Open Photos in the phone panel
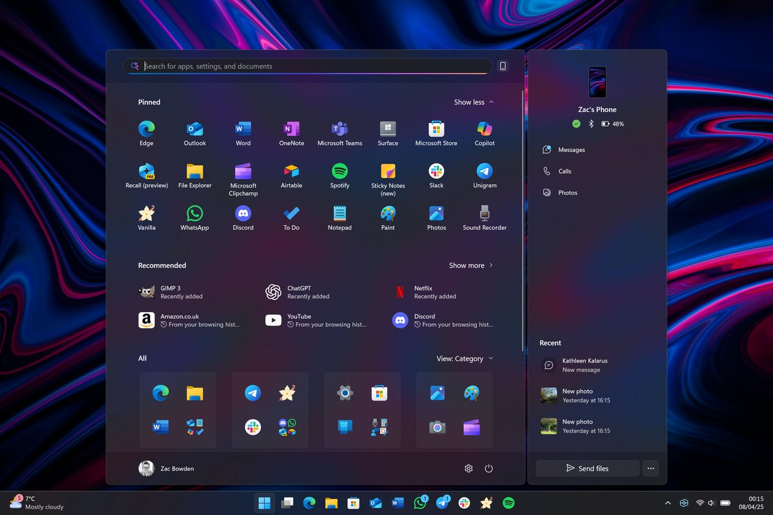The width and height of the screenshot is (773, 515). (560, 192)
